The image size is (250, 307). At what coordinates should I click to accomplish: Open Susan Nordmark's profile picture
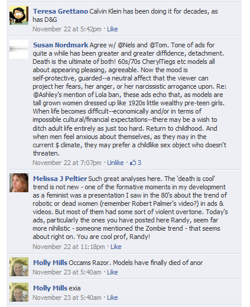tap(19, 49)
